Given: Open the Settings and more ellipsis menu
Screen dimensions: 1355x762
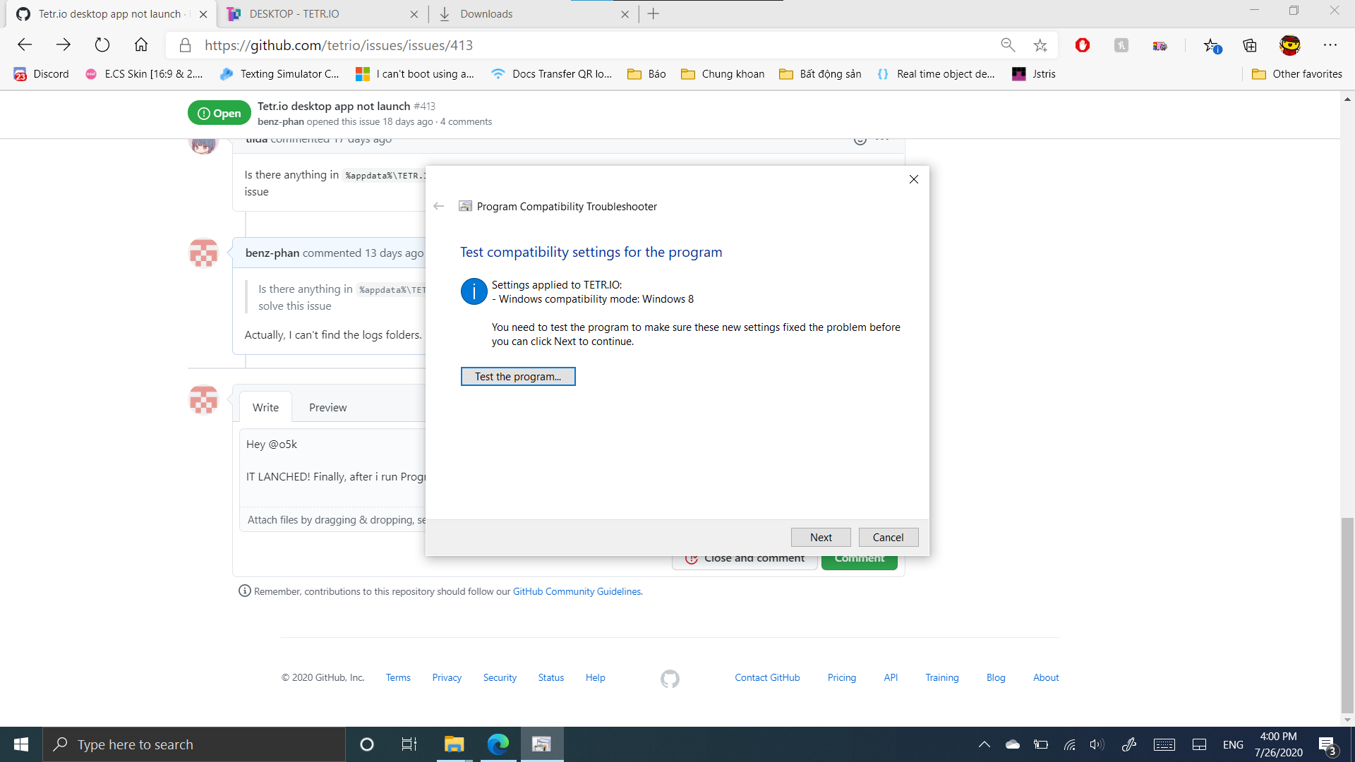Looking at the screenshot, I should (1331, 45).
